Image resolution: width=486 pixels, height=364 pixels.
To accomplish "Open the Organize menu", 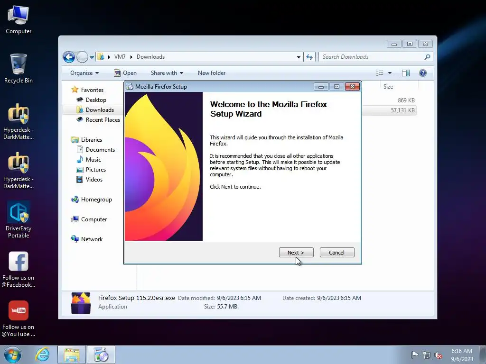I will pyautogui.click(x=84, y=73).
